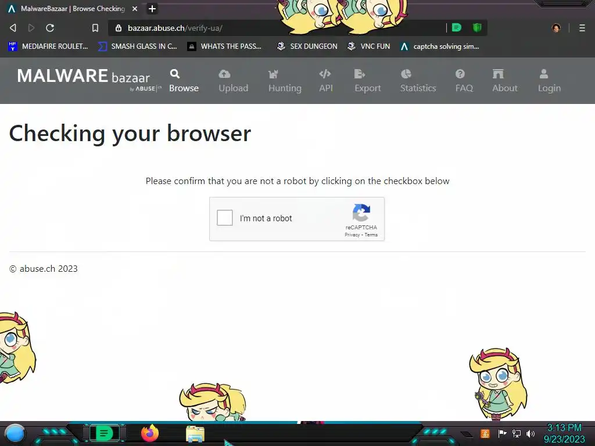This screenshot has height=446, width=595.
Task: Open the captcha solving sim... bookmark
Action: click(439, 46)
